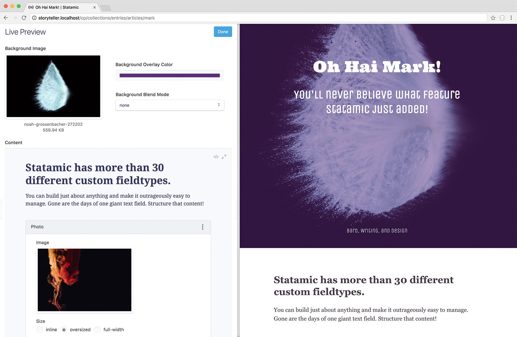Click the Photo set header
517x337 pixels.
118,227
